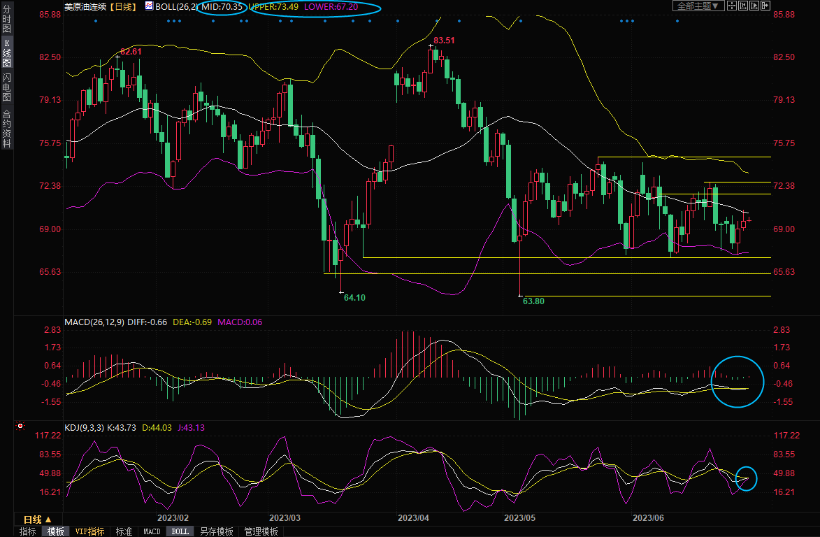Click the jump-to-start chart icon
The height and width of the screenshot is (537, 820).
point(743,6)
